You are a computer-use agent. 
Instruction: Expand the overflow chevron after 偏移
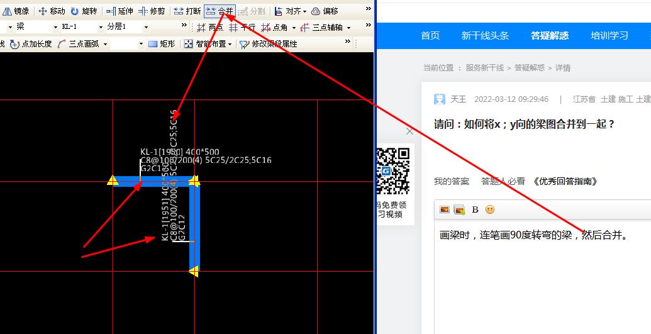coord(368,9)
